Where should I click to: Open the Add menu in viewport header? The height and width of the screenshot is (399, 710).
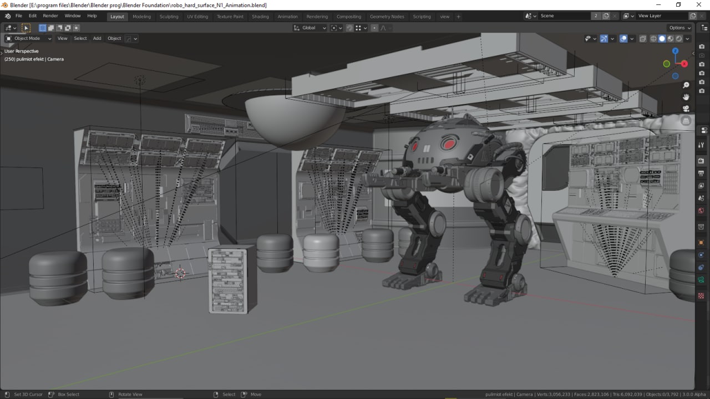click(97, 39)
